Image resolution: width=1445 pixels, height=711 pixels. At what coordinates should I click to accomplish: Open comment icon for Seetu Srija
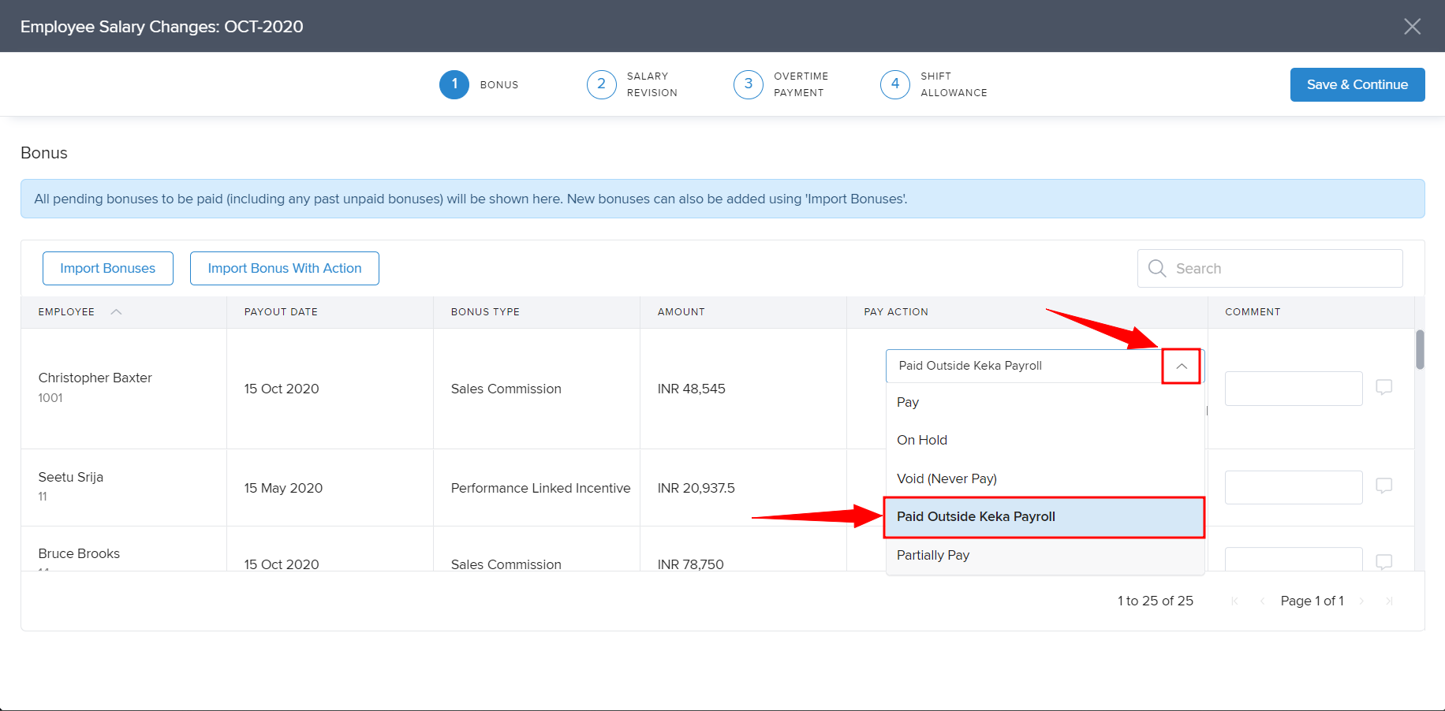(x=1383, y=486)
